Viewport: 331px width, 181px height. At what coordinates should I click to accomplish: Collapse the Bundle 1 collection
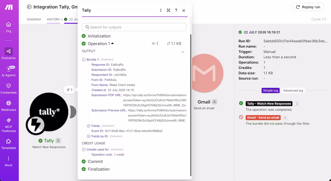click(84, 60)
